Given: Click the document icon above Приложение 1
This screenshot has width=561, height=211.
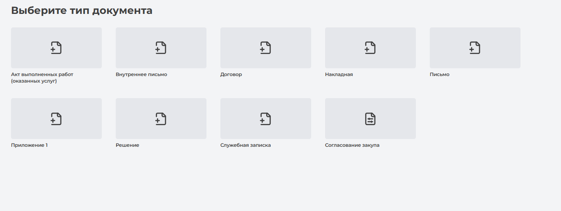Looking at the screenshot, I should (x=56, y=119).
